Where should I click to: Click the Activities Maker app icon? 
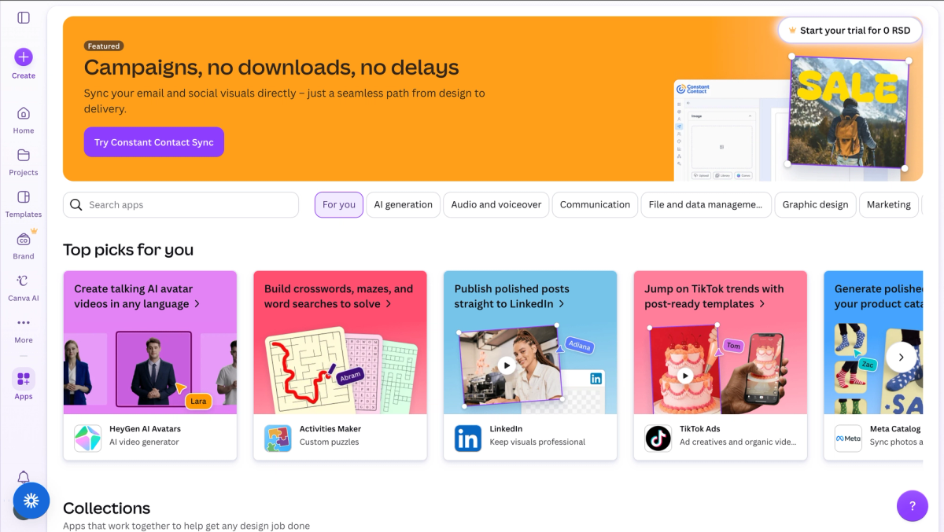(x=278, y=438)
